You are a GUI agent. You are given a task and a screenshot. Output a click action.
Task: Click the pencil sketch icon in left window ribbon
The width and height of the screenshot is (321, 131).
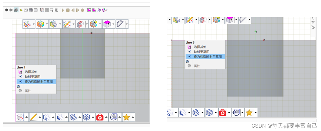[67, 24]
